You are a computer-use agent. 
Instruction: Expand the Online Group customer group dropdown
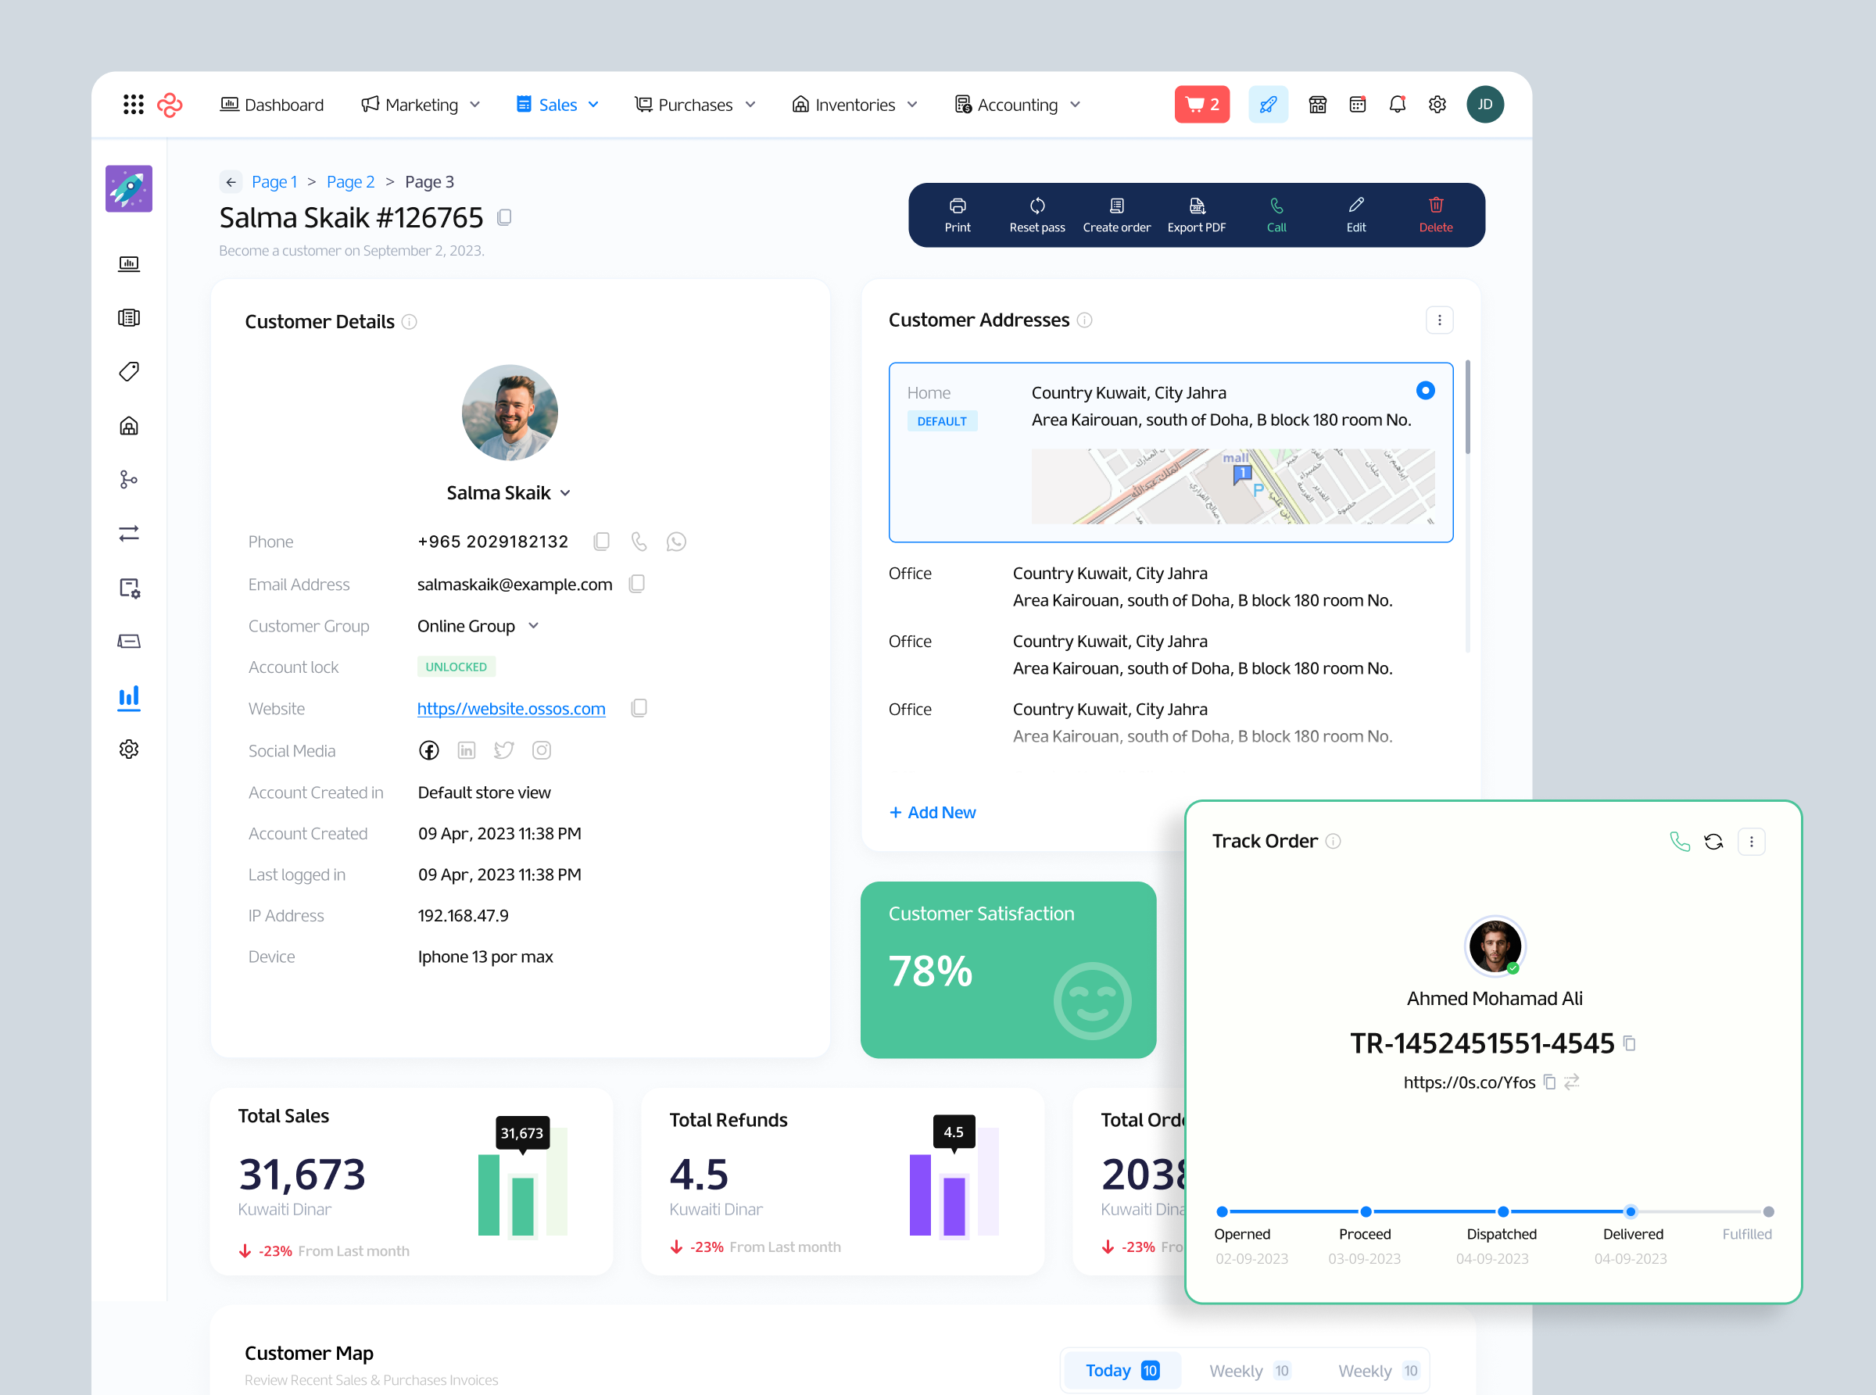478,625
